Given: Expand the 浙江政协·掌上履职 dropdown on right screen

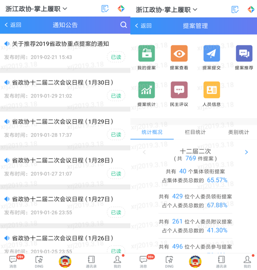Looking at the screenshot, I should coord(167,10).
